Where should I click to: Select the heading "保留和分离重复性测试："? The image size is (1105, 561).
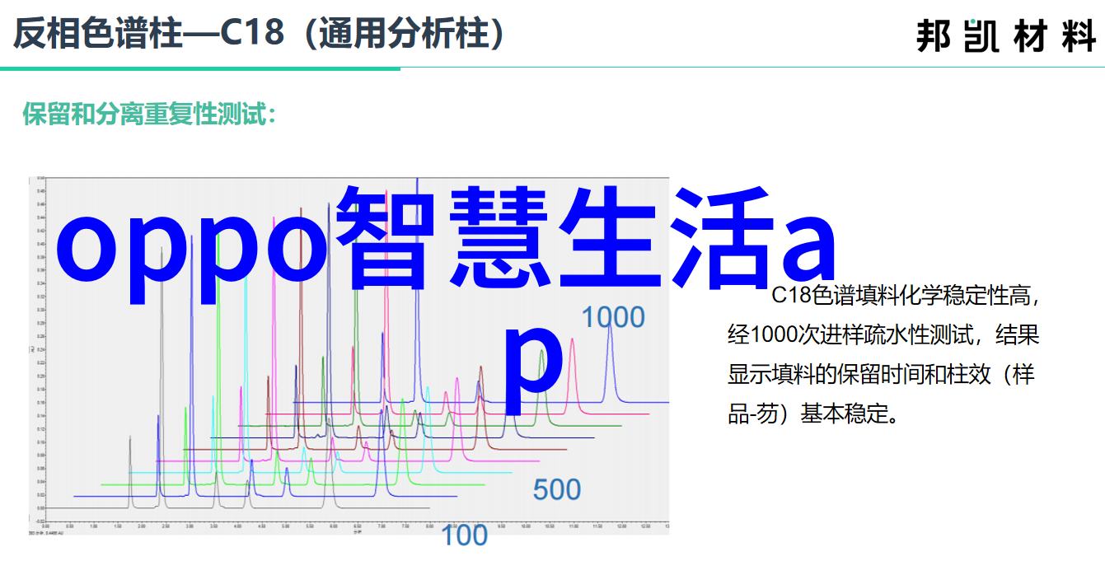pos(149,115)
